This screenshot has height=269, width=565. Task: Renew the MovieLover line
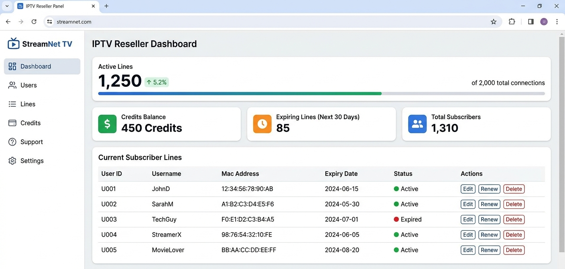(x=489, y=250)
